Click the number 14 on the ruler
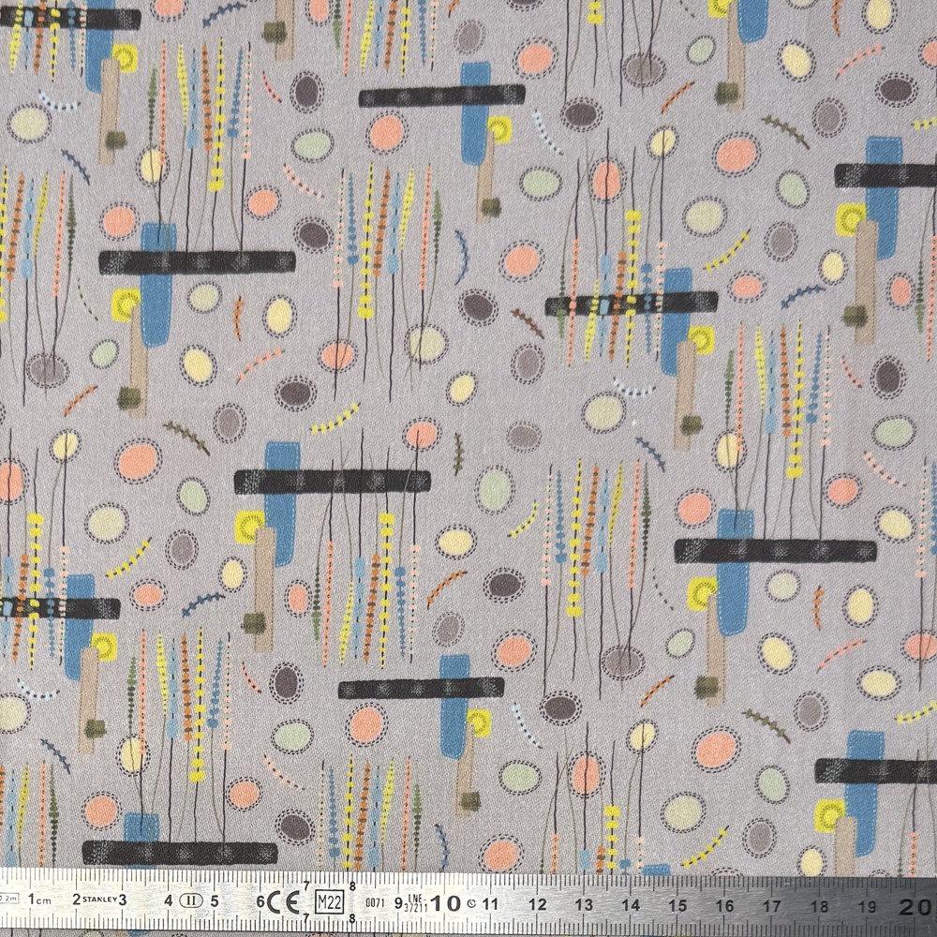Viewport: 937px width, 937px height. [x=631, y=905]
